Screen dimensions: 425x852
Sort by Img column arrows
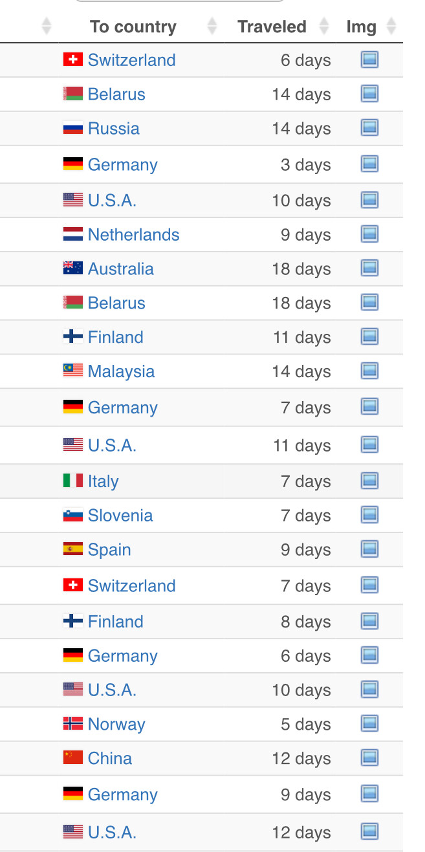click(391, 27)
